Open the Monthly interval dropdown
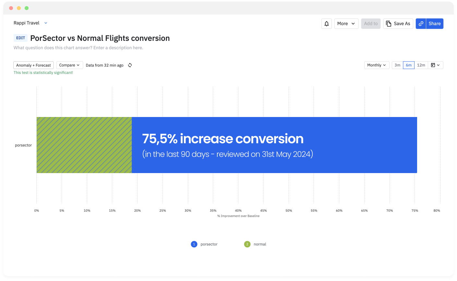The width and height of the screenshot is (457, 281). click(x=377, y=65)
